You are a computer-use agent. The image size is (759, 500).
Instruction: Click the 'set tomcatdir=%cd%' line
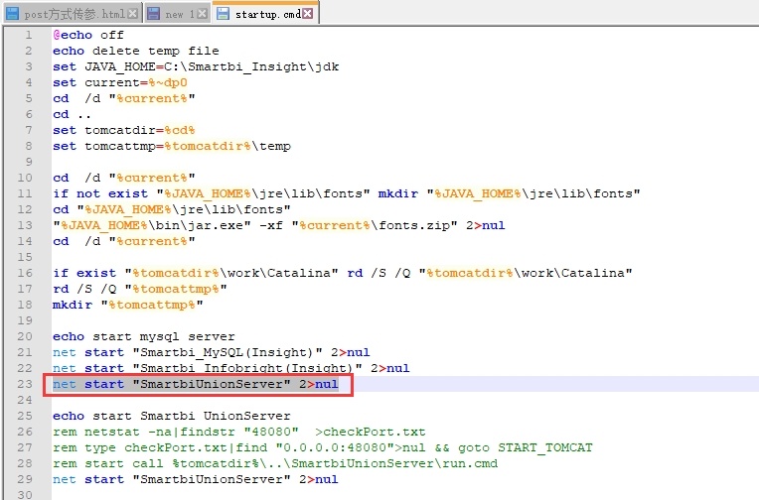[x=123, y=130]
